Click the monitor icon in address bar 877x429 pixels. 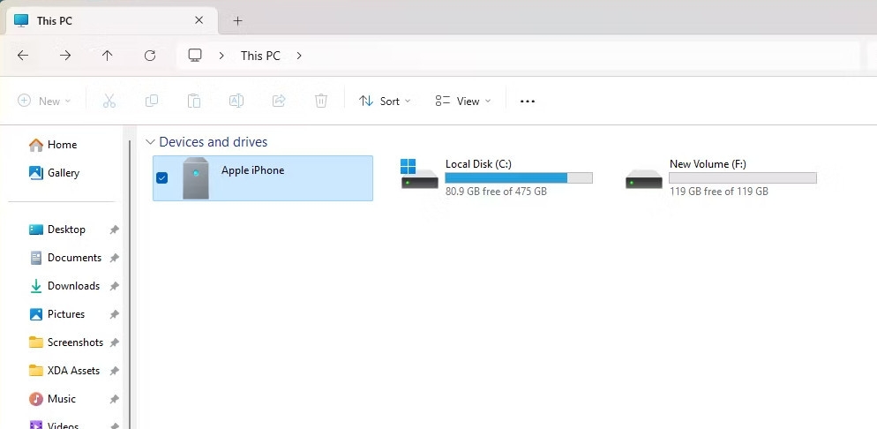click(x=195, y=56)
